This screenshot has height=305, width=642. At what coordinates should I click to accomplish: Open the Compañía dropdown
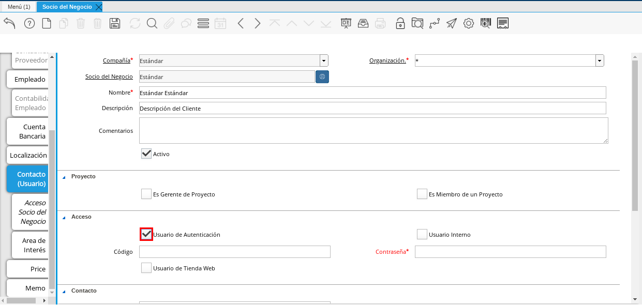click(x=324, y=61)
